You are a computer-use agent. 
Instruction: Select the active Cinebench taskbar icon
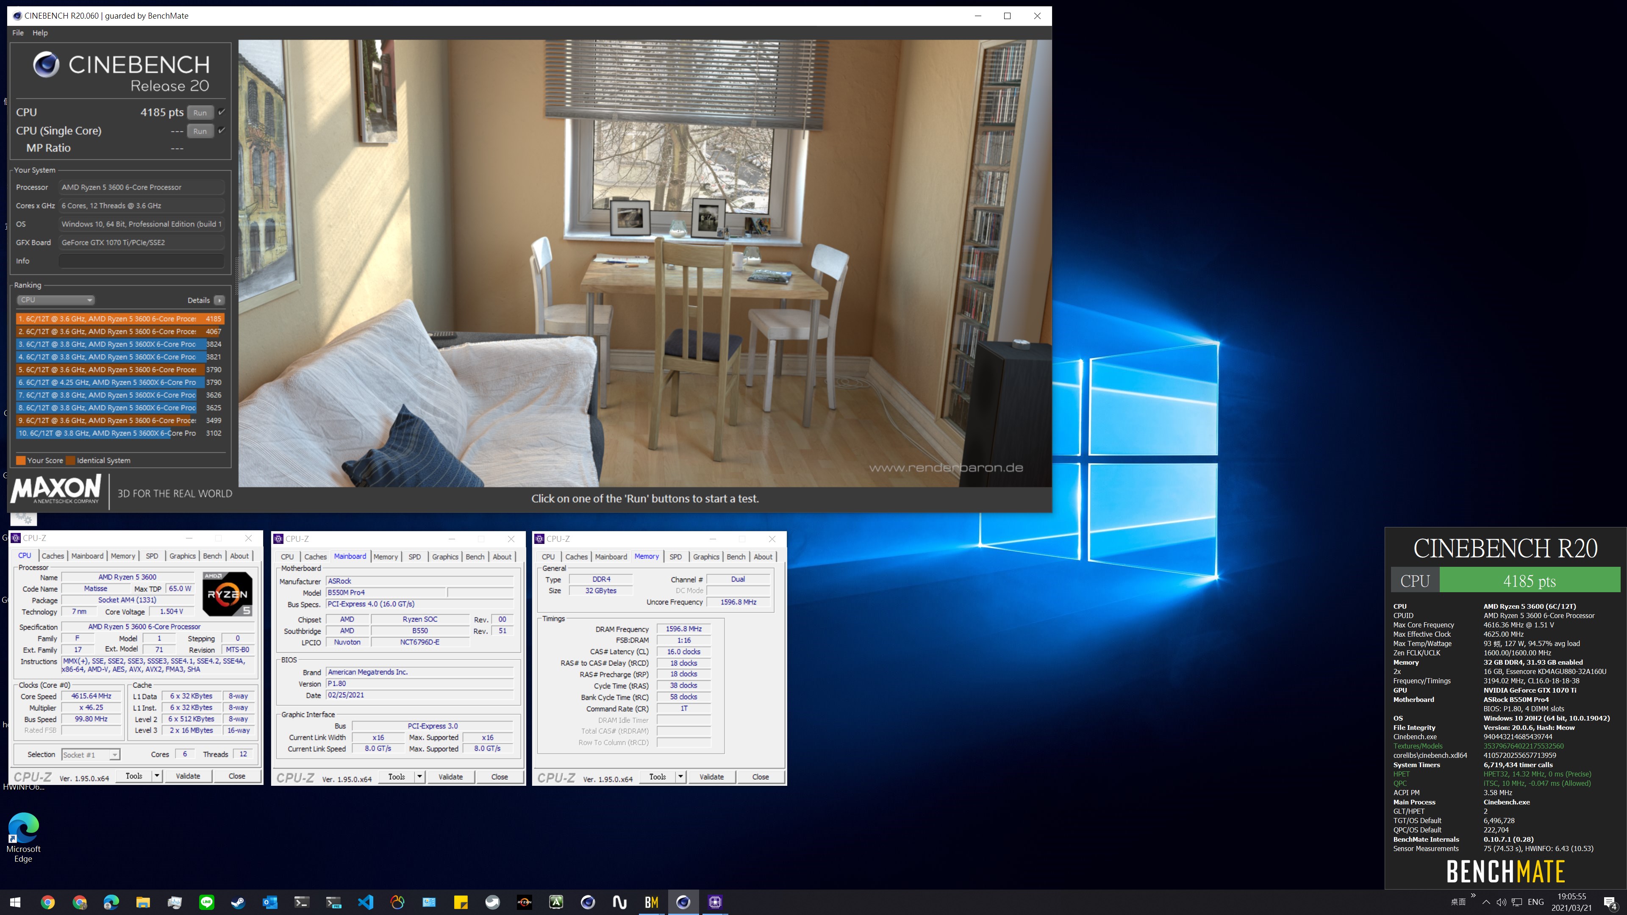[683, 902]
